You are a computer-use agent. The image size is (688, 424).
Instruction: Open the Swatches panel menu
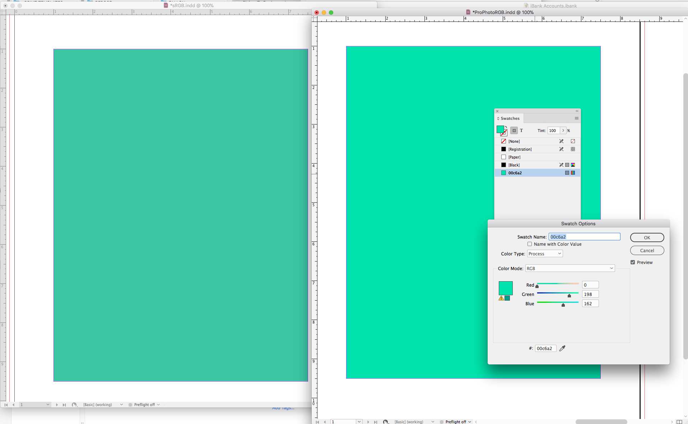click(x=577, y=118)
